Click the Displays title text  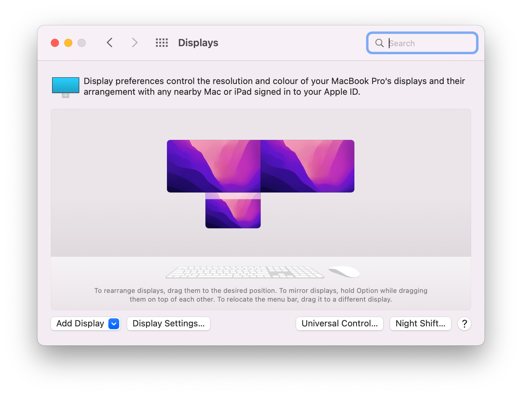198,43
